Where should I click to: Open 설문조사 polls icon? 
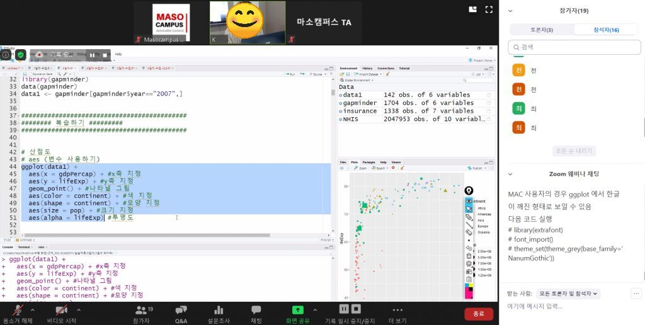pos(219,311)
